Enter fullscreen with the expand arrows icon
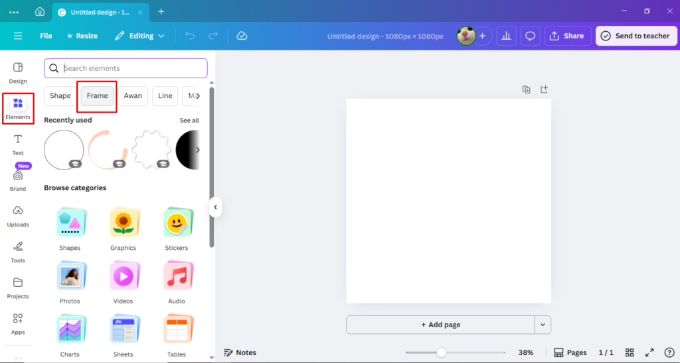This screenshot has height=363, width=680. click(x=650, y=352)
